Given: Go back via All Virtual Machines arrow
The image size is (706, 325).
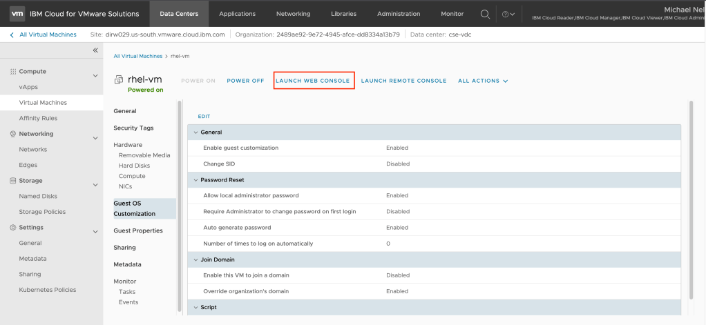Looking at the screenshot, I should point(12,34).
